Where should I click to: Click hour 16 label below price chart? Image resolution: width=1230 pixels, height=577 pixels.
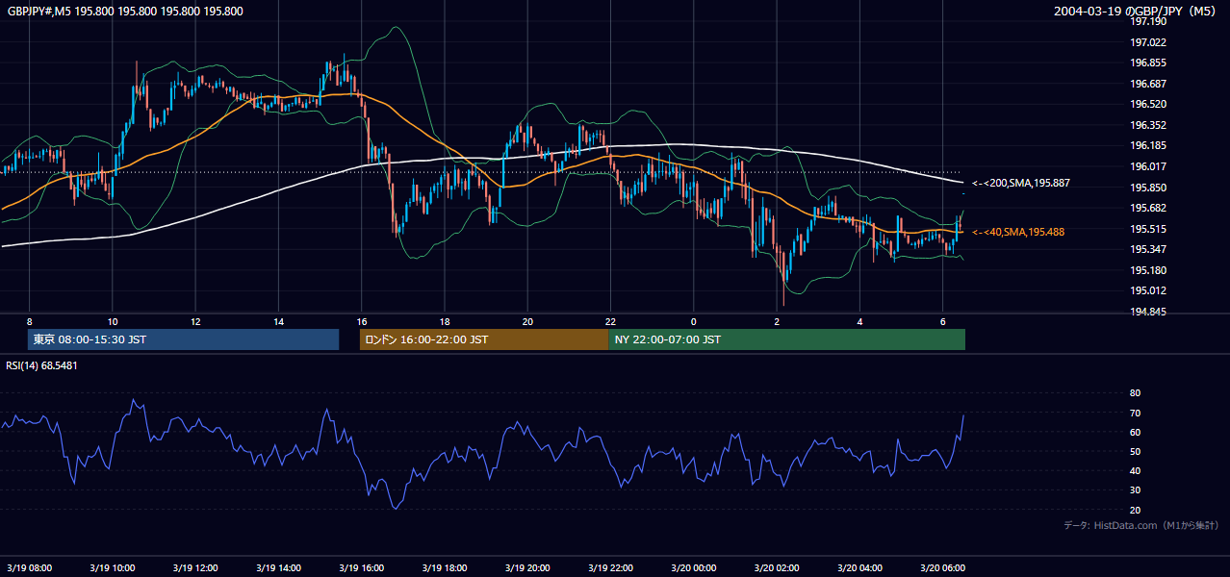(362, 320)
